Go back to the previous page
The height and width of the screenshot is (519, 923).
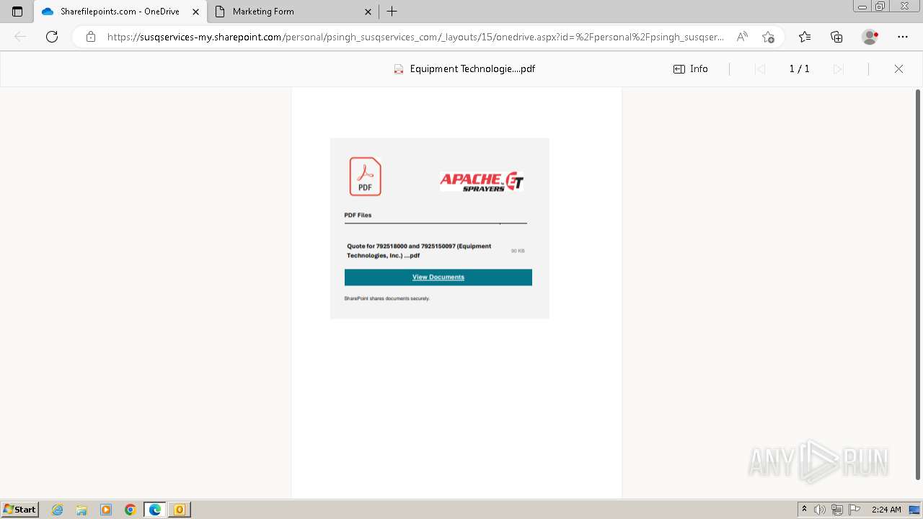coord(20,37)
